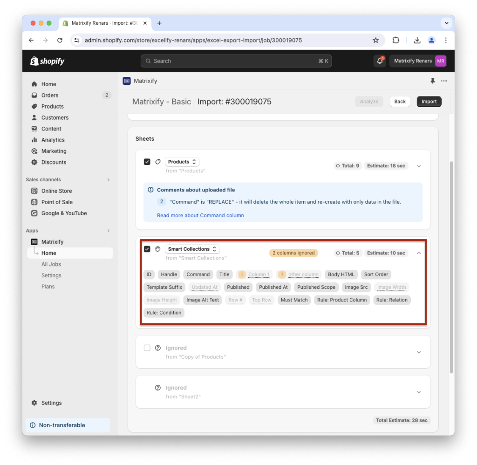This screenshot has height=465, width=477.
Task: Pin the Matrixify page using the pin icon
Action: (x=433, y=81)
